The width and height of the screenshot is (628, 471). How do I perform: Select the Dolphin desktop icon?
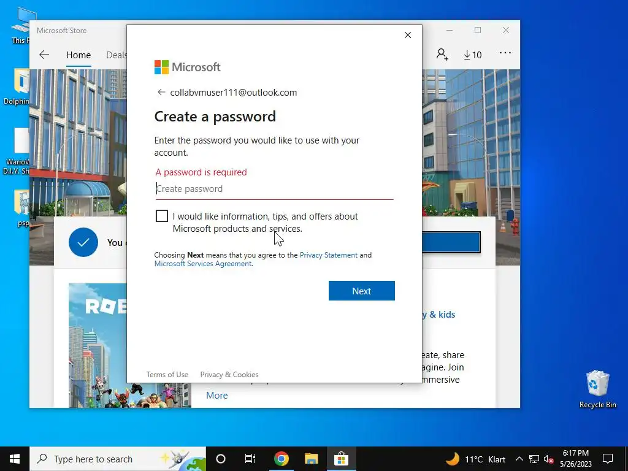(18, 86)
